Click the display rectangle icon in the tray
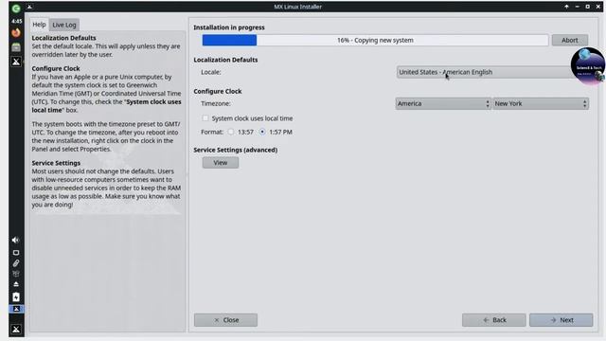Image resolution: width=606 pixels, height=341 pixels. [16, 253]
